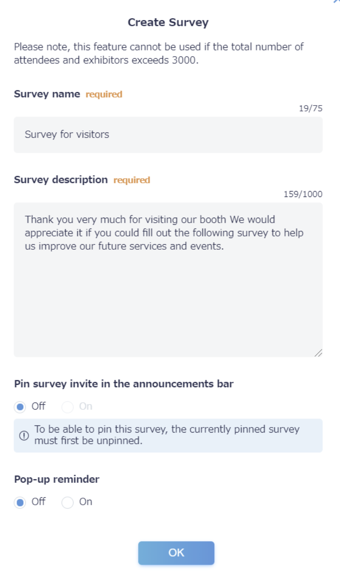Click the info icon beside the pin notice

(x=24, y=435)
